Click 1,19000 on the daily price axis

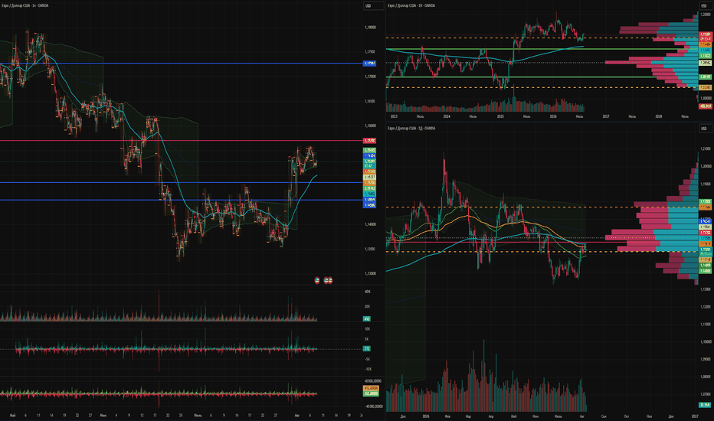click(706, 184)
